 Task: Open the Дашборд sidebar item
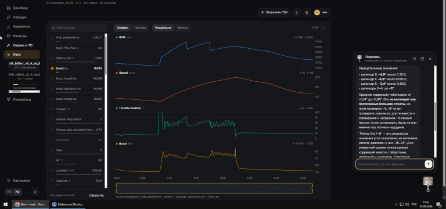21,8
